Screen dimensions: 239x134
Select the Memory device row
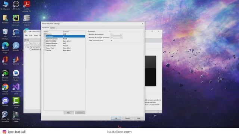(64, 34)
